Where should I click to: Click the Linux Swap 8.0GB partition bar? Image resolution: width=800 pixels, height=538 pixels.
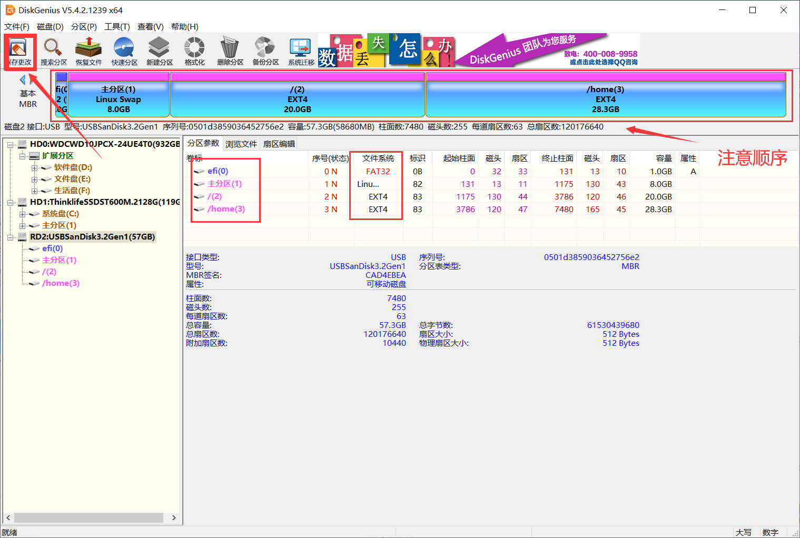pos(118,95)
